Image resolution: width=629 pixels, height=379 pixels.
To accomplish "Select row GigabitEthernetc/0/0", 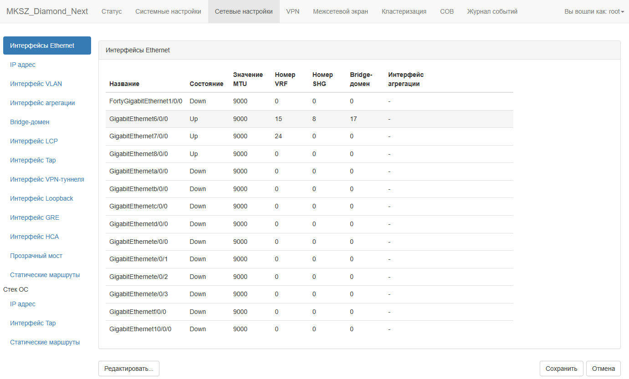I will [309, 207].
